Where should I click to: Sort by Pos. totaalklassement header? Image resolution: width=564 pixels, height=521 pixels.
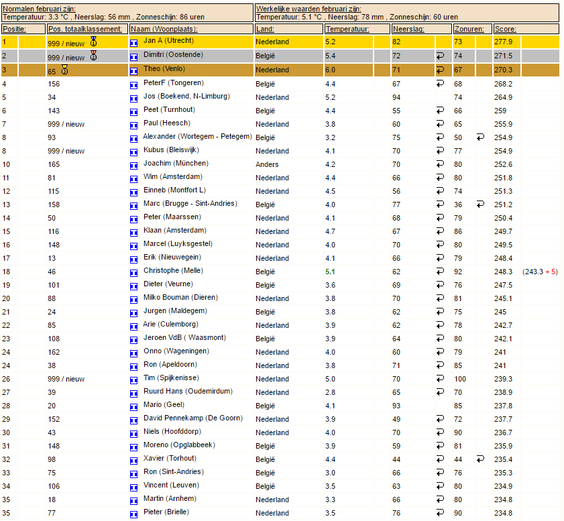click(85, 29)
